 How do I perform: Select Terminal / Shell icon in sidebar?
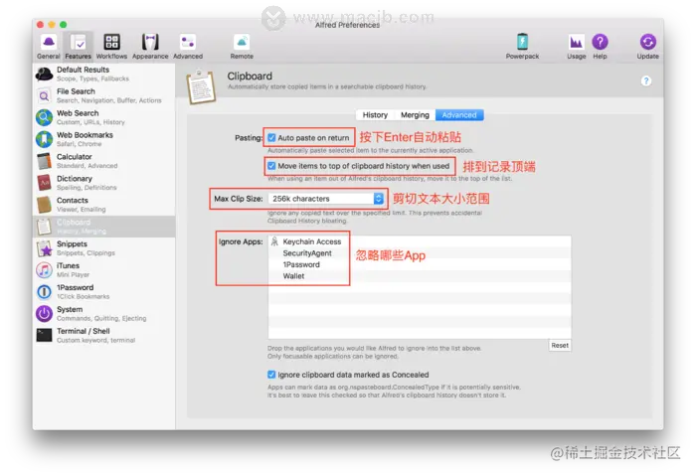tap(44, 335)
